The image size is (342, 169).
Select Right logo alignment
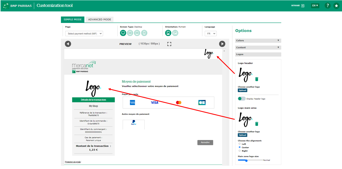240,151
